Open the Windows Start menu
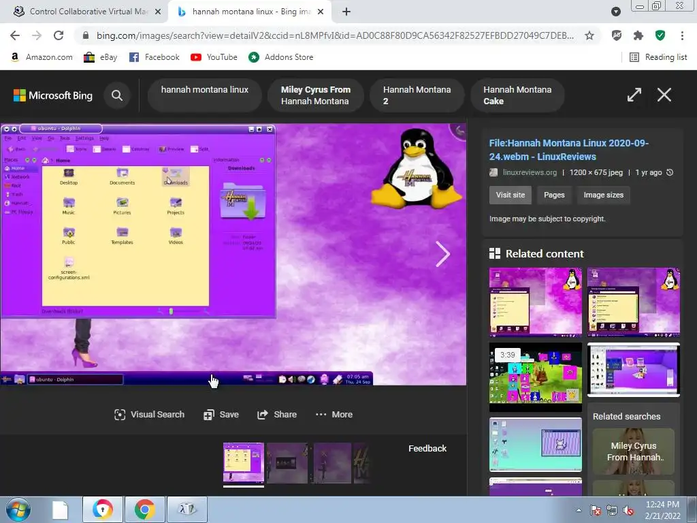 (x=18, y=509)
